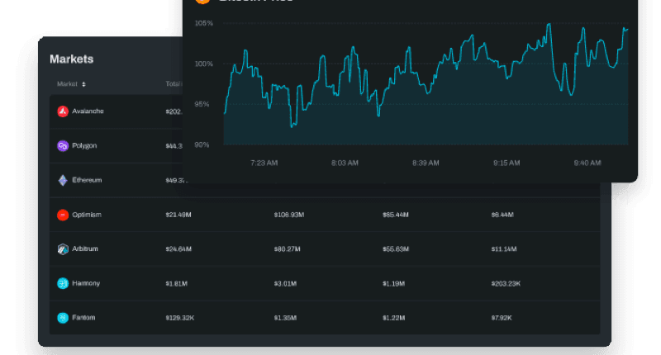
Task: Click the Avalanche logo icon
Action: click(63, 111)
